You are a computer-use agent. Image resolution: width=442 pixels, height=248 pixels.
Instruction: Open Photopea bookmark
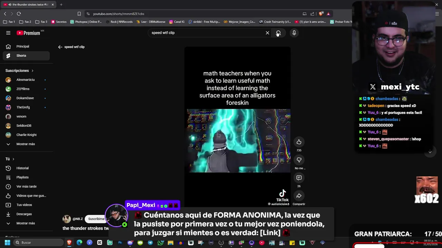(86, 22)
